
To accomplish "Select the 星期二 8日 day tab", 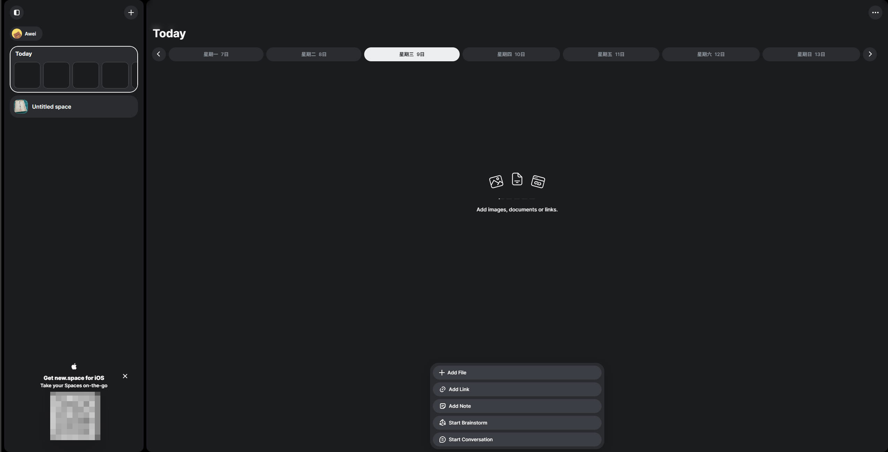I will point(314,54).
